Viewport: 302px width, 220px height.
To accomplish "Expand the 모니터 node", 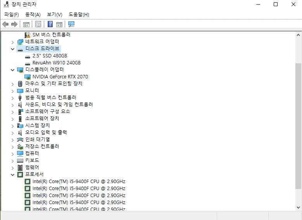I will tap(12, 91).
